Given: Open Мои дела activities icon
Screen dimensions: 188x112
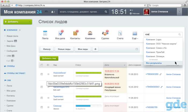Looking at the screenshot, I should 61,33.
